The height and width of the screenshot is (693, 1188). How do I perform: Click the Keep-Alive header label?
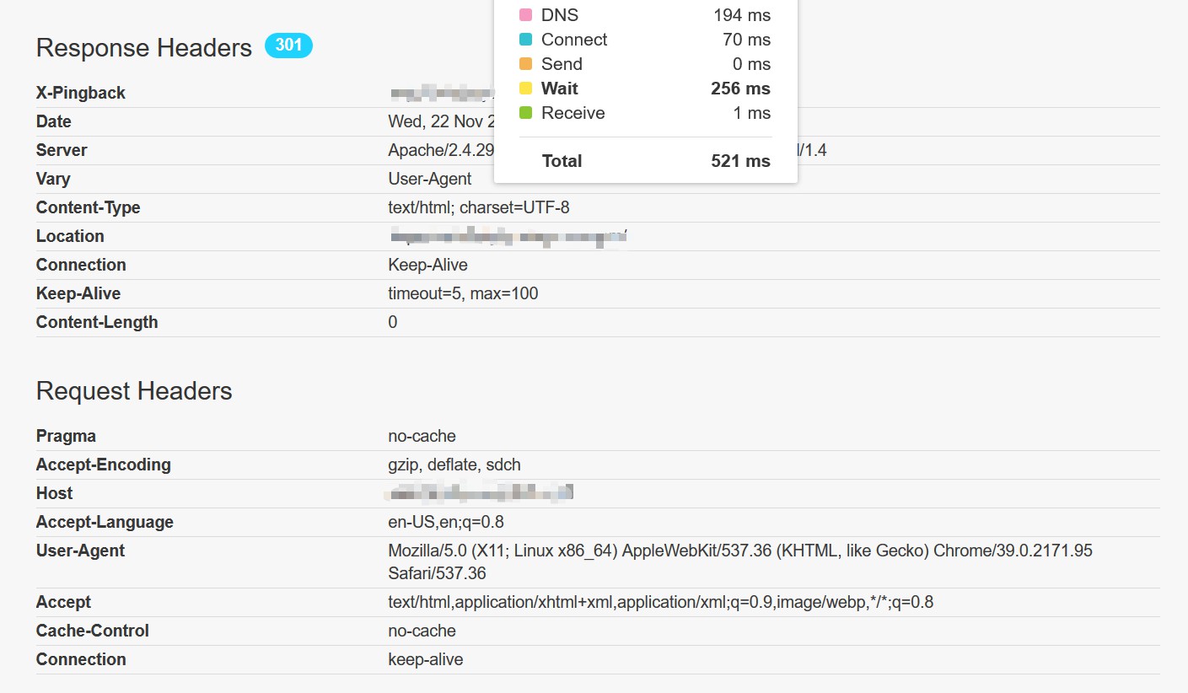pyautogui.click(x=78, y=293)
